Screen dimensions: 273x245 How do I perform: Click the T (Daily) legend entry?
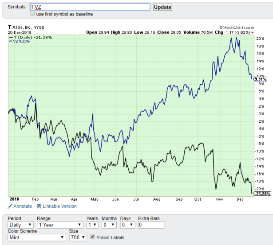click(30, 37)
